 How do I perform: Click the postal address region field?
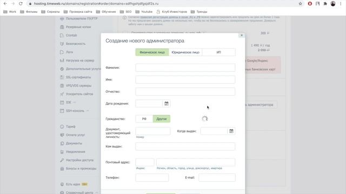coord(196,162)
